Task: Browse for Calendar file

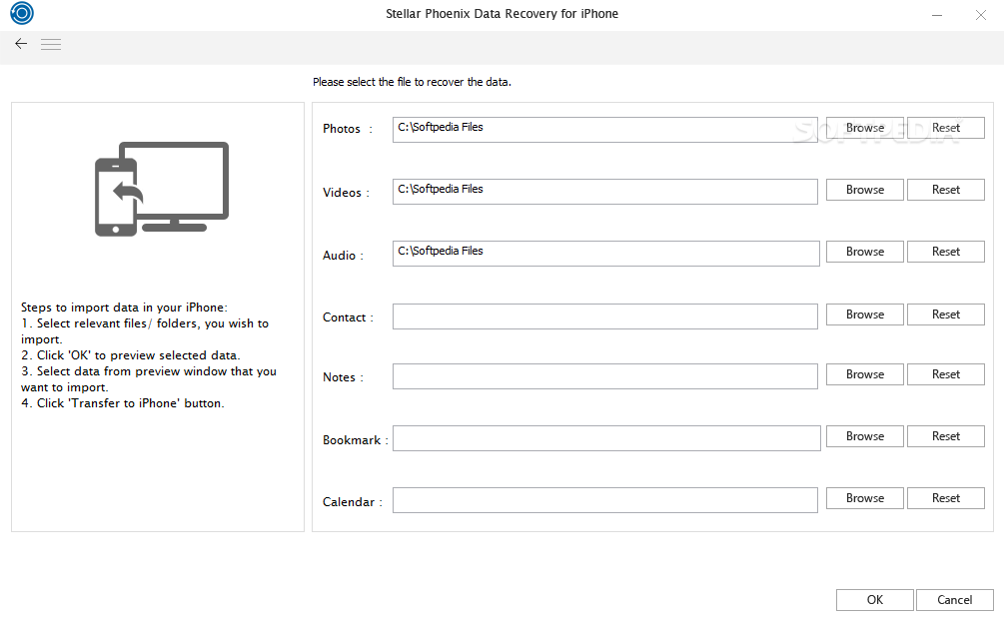Action: [x=864, y=498]
